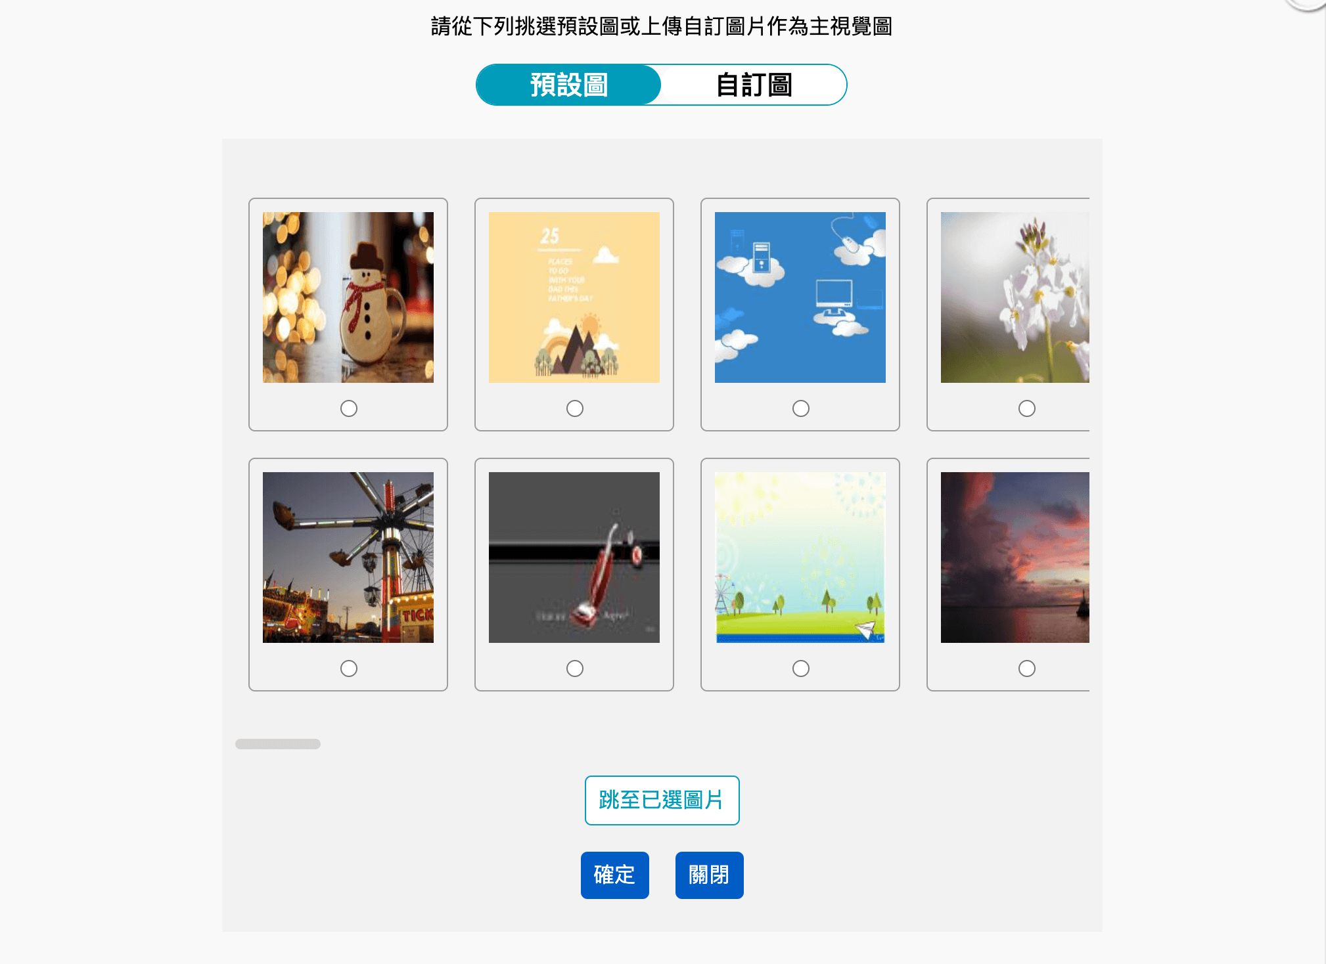
Task: Choose the blue cloud computing image radio
Action: [x=801, y=408]
